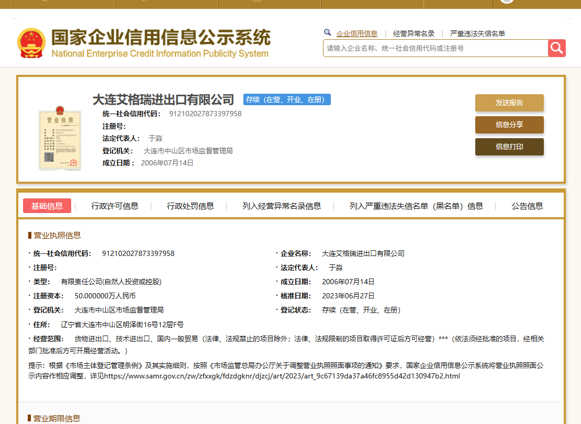The height and width of the screenshot is (424, 581).
Task: Switch to the 列入经营异常名录信息 tab
Action: point(282,206)
